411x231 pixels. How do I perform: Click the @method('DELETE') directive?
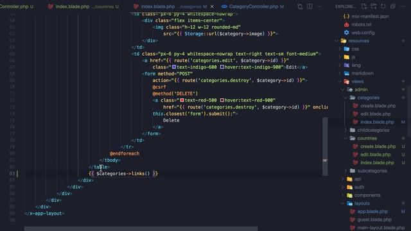(x=175, y=94)
